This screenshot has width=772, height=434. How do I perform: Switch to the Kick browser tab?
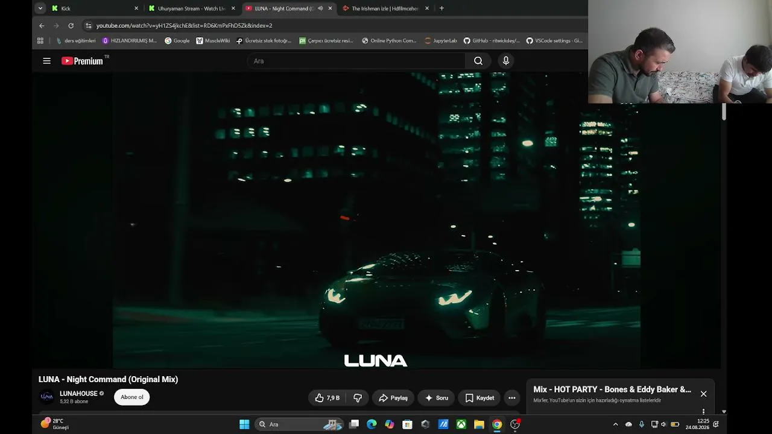click(x=94, y=8)
